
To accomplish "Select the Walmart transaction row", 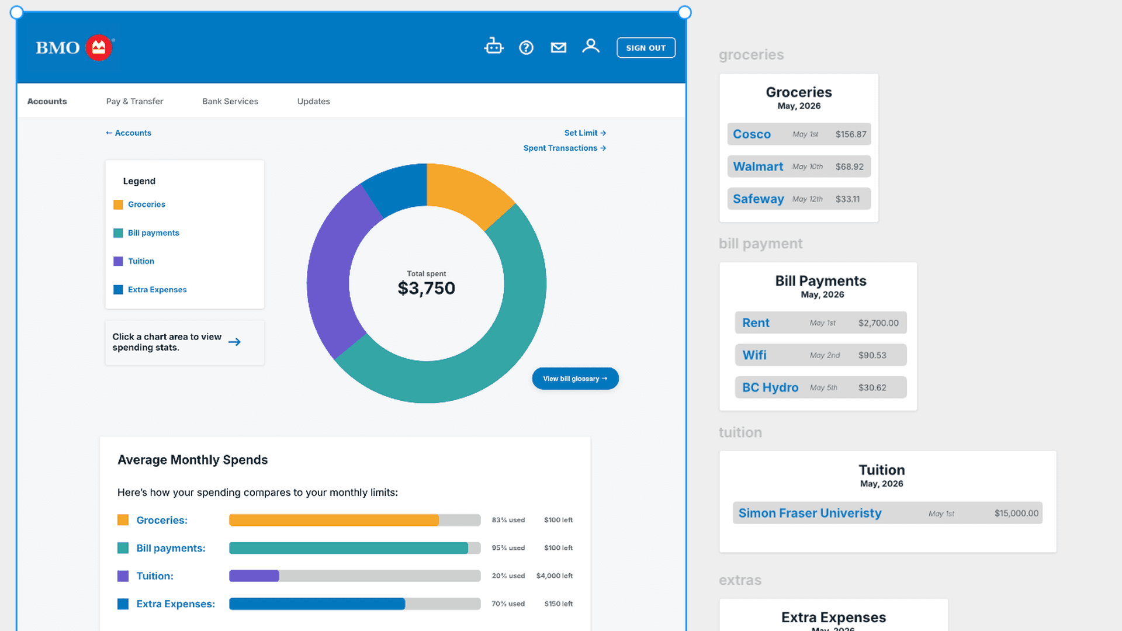I will point(799,167).
